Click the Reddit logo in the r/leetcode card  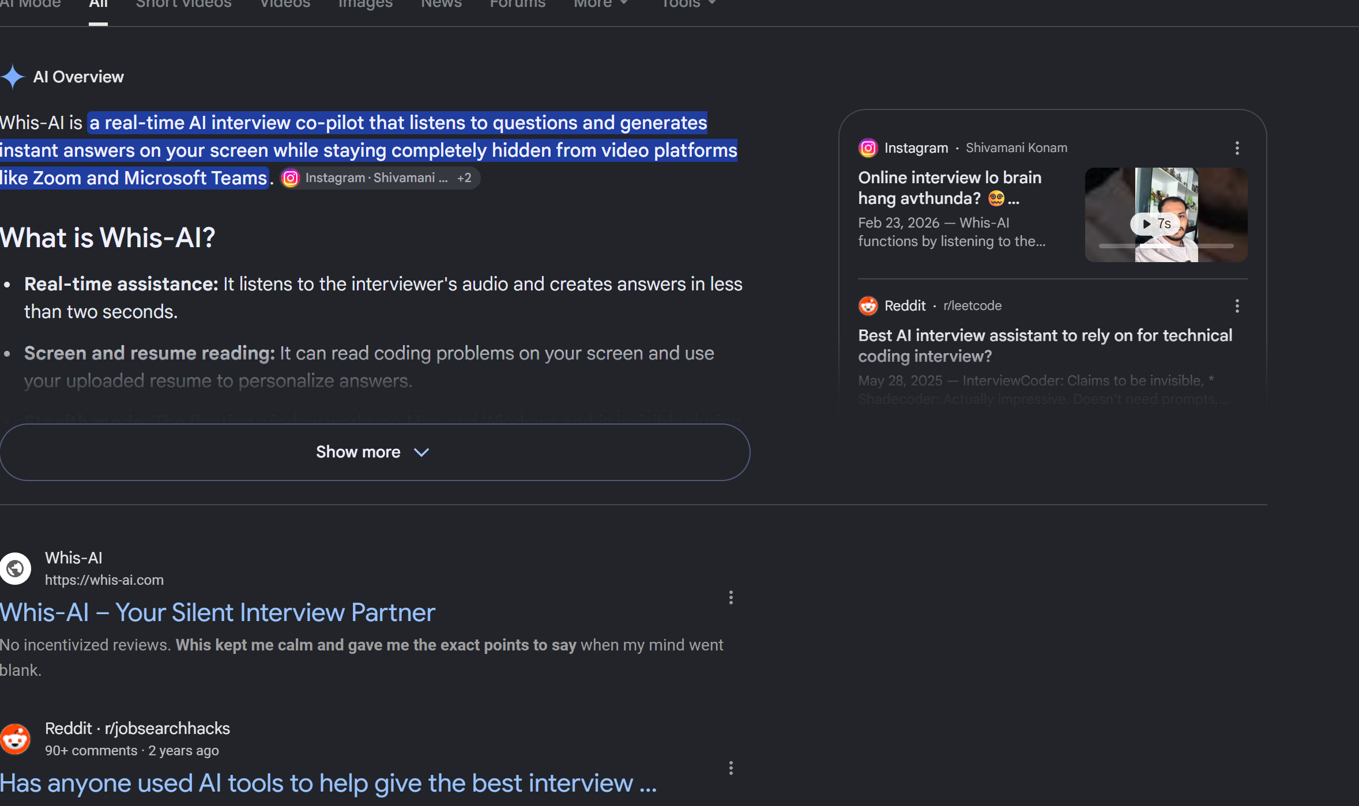tap(868, 306)
